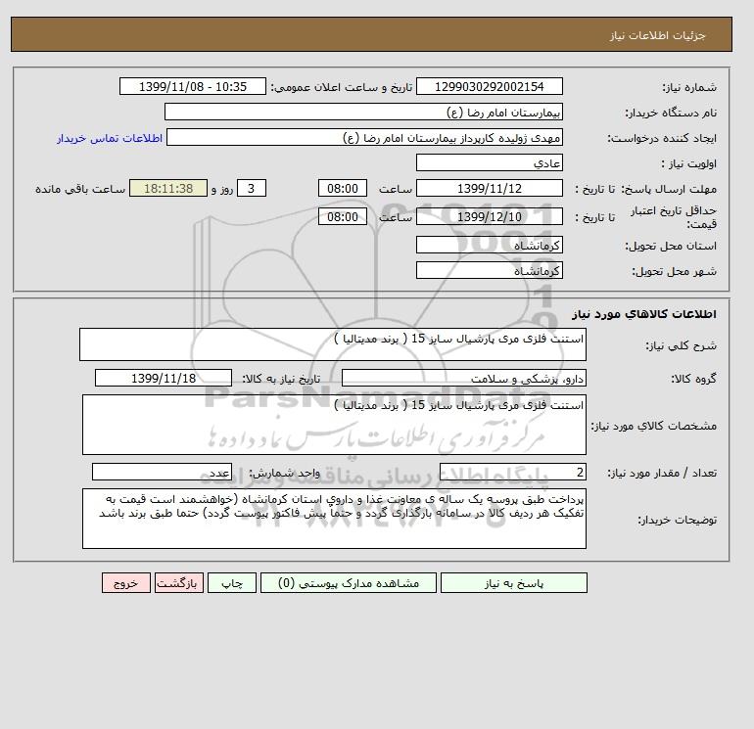
Task: Click the days remaining field showing 3
Action: (251, 189)
